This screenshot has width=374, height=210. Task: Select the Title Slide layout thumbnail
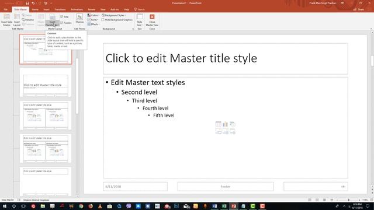[46, 82]
